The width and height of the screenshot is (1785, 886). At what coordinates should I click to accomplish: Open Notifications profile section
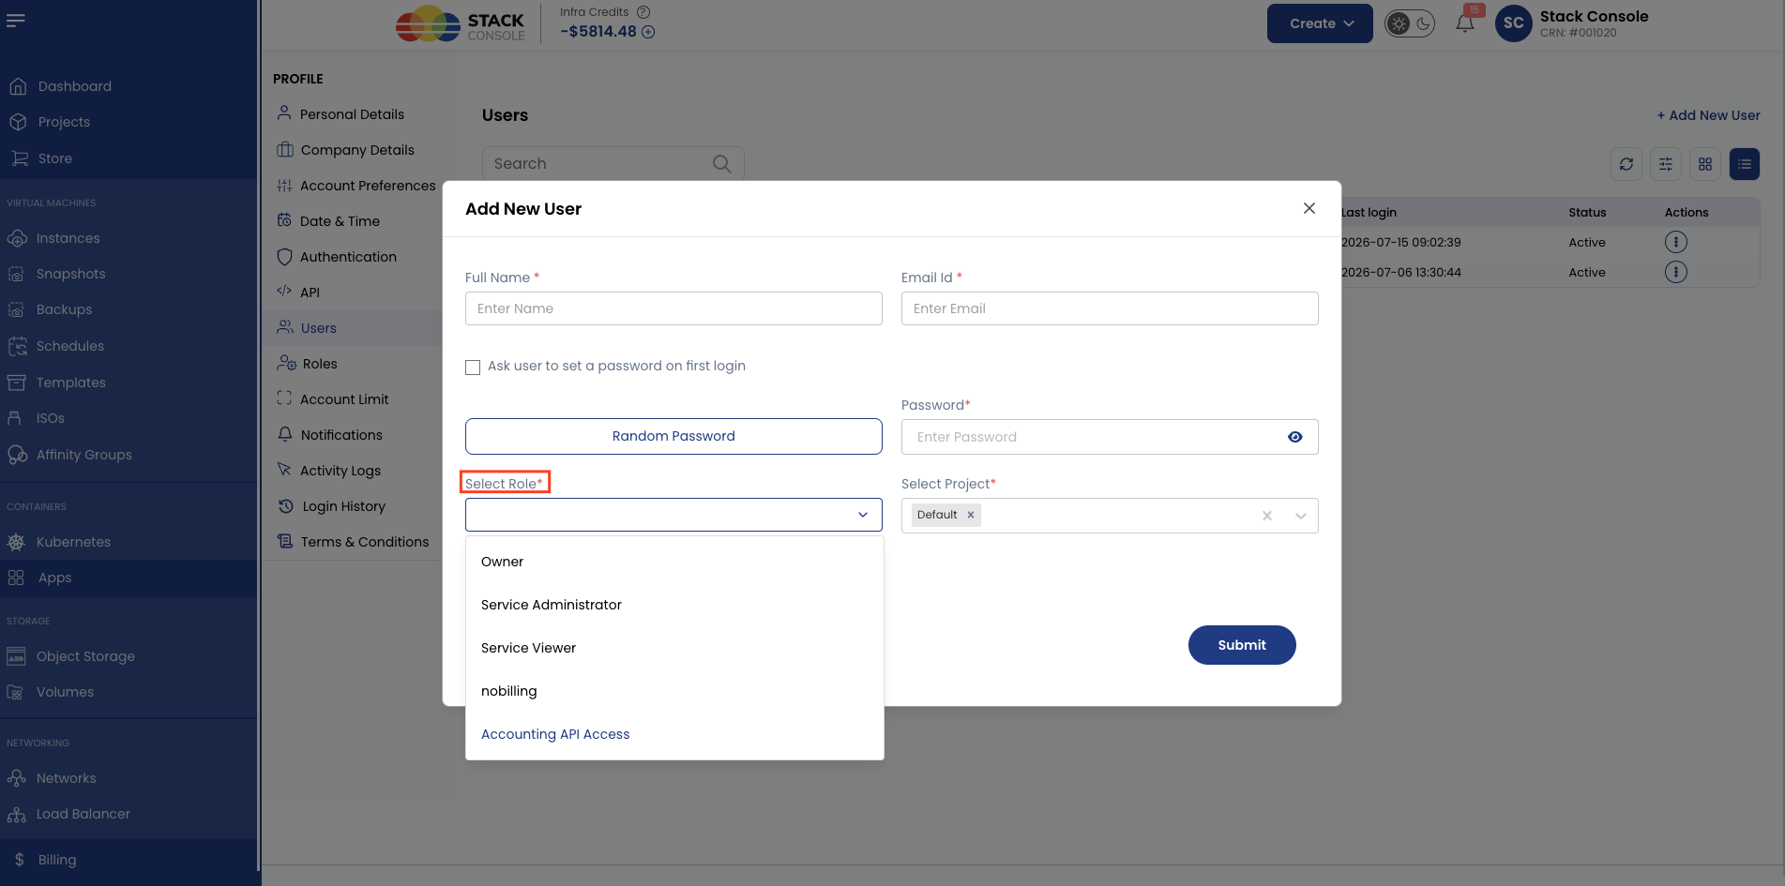(x=341, y=435)
